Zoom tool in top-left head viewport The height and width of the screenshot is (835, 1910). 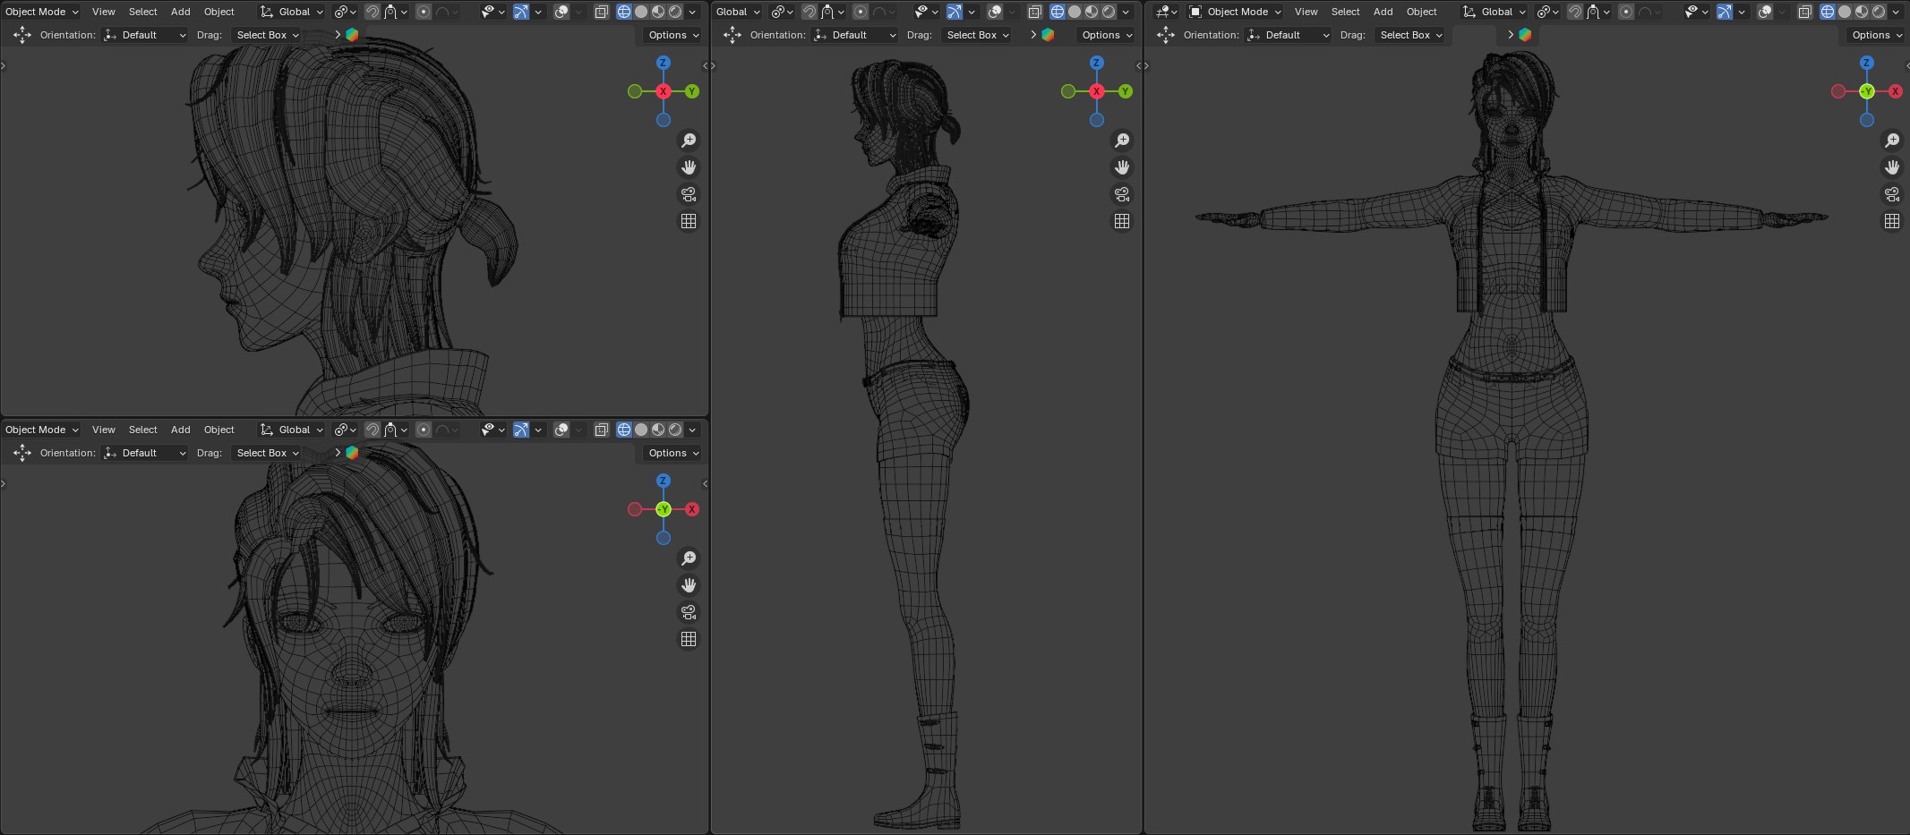(688, 141)
